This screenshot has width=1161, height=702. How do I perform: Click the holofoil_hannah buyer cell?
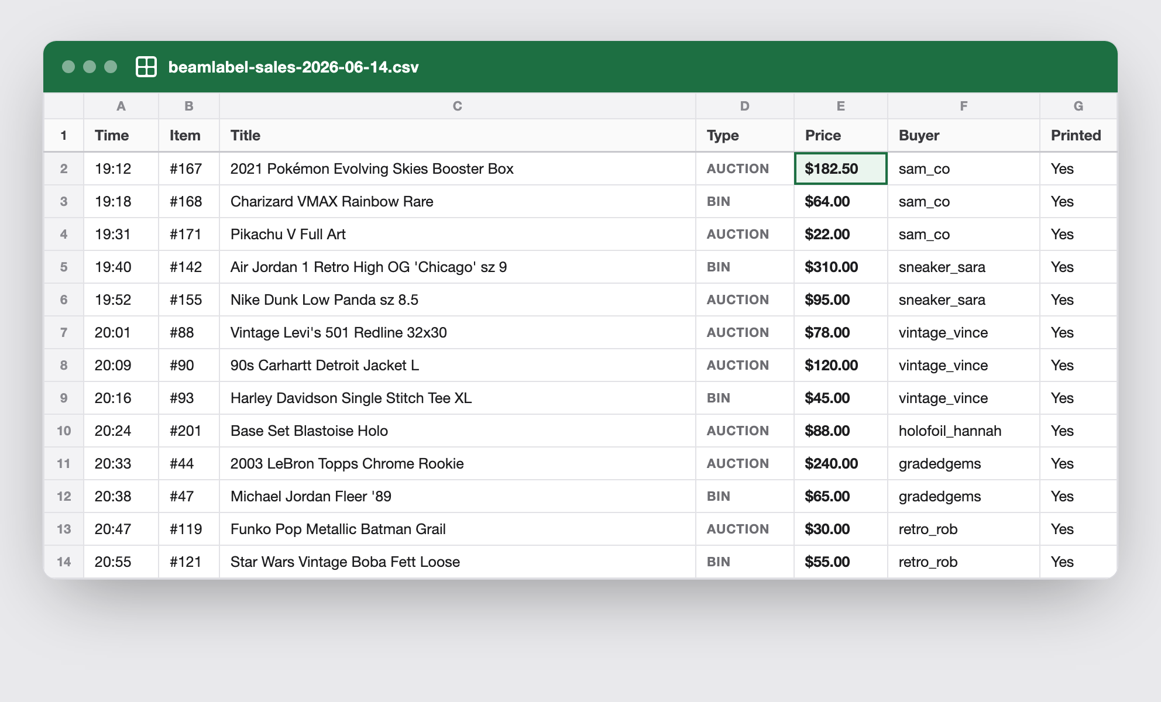tap(964, 431)
